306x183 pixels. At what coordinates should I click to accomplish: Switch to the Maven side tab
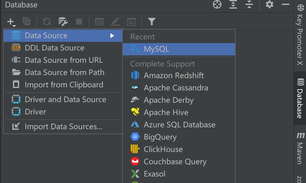click(300, 149)
